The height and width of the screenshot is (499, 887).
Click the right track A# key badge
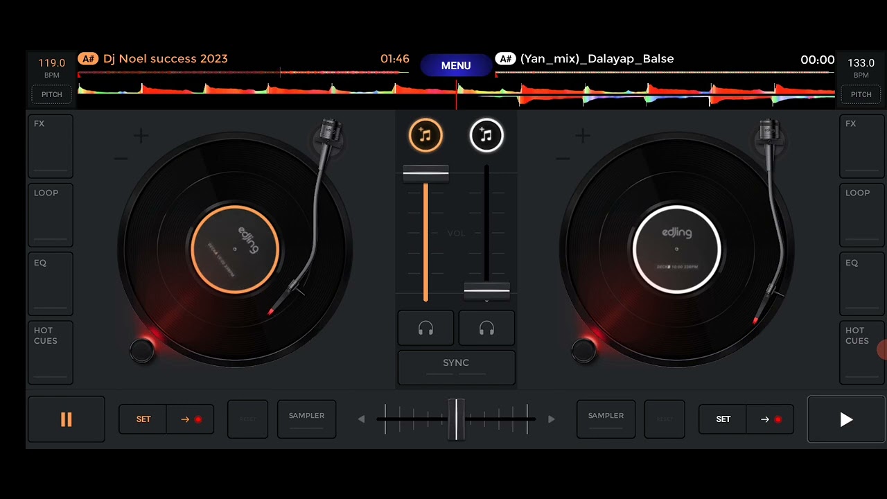505,59
